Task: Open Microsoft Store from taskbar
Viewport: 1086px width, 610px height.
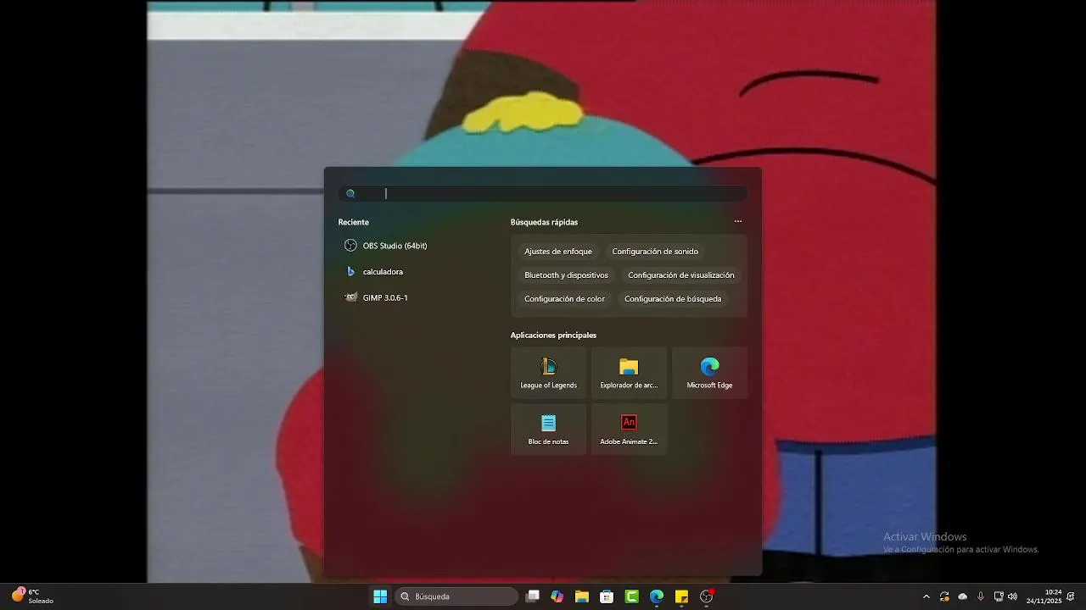Action: 607,596
